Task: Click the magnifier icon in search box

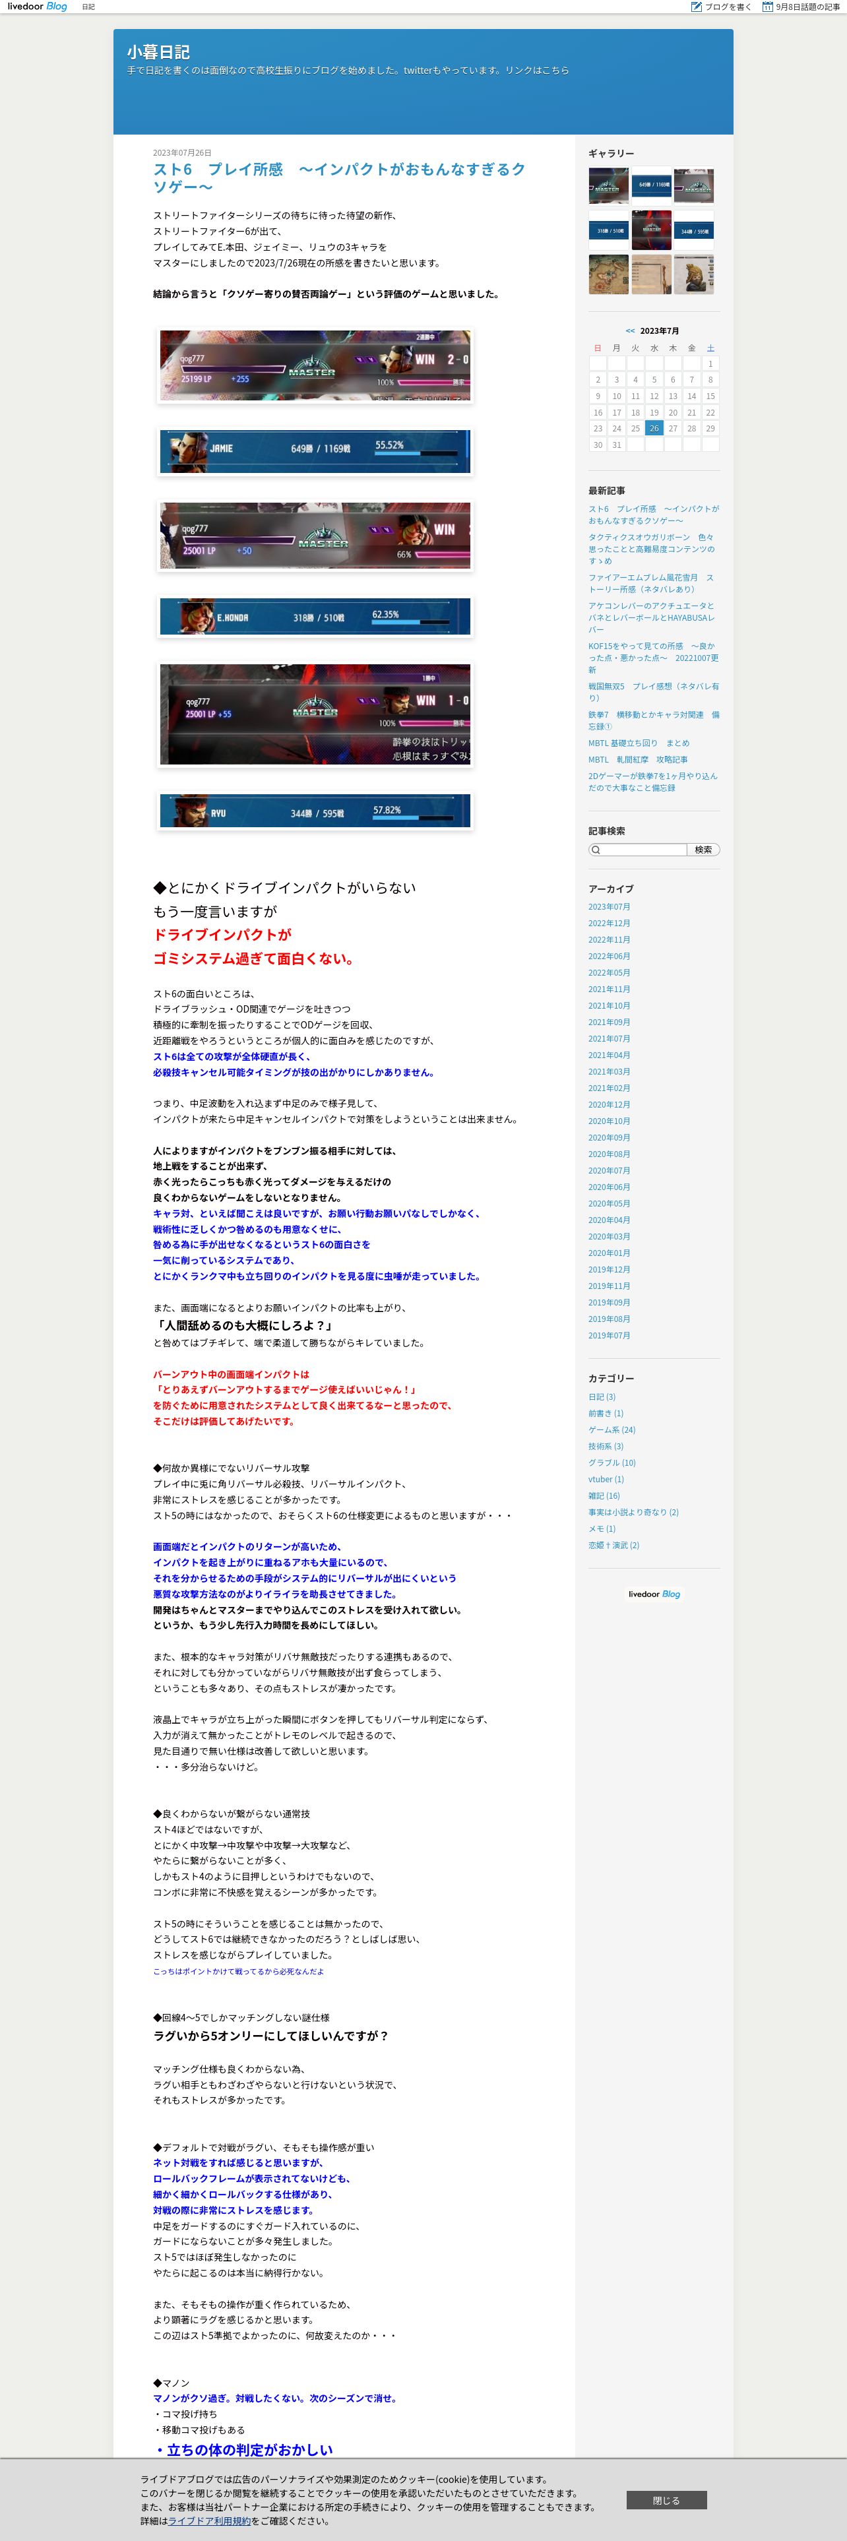Action: pyautogui.click(x=596, y=849)
